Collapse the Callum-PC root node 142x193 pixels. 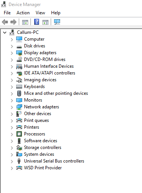point(5,33)
